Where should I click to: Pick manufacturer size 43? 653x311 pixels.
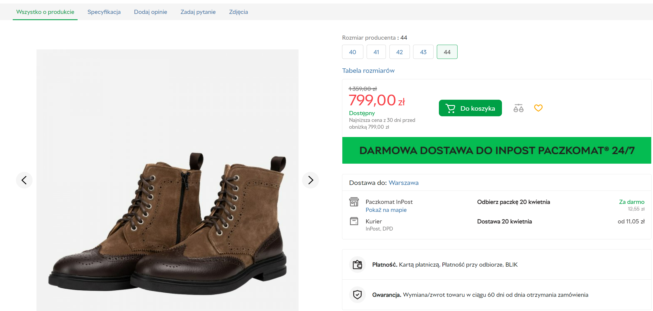tap(423, 52)
